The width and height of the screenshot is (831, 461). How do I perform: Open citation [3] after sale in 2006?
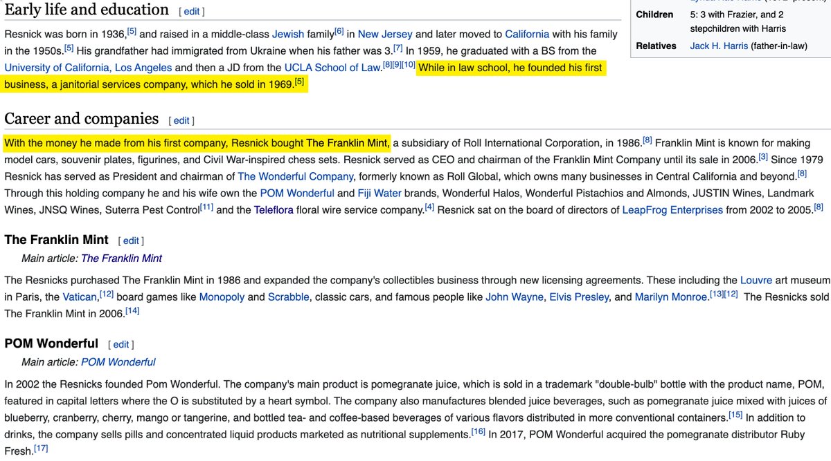click(x=762, y=157)
